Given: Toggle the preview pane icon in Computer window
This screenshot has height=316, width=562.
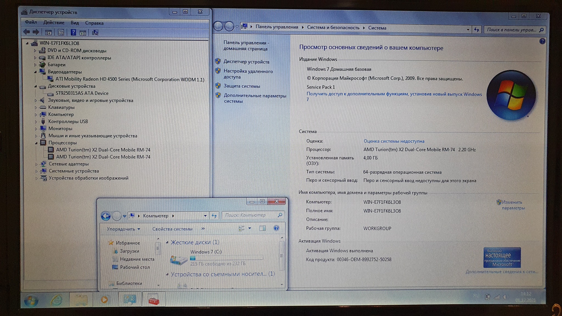Looking at the screenshot, I should pyautogui.click(x=262, y=228).
